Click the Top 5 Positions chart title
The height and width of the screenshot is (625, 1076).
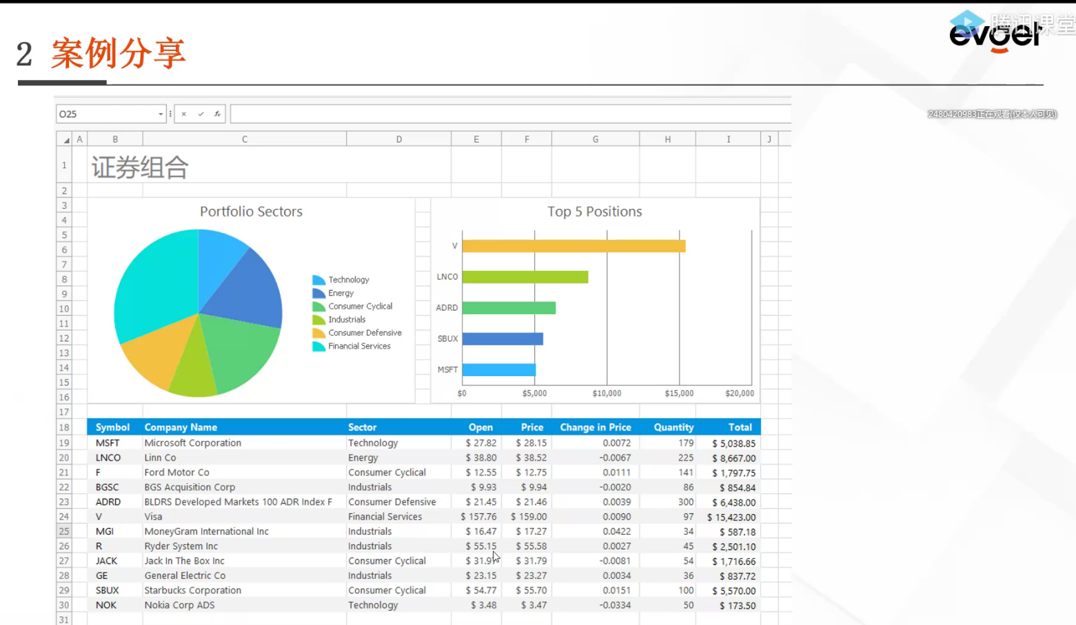tap(595, 212)
